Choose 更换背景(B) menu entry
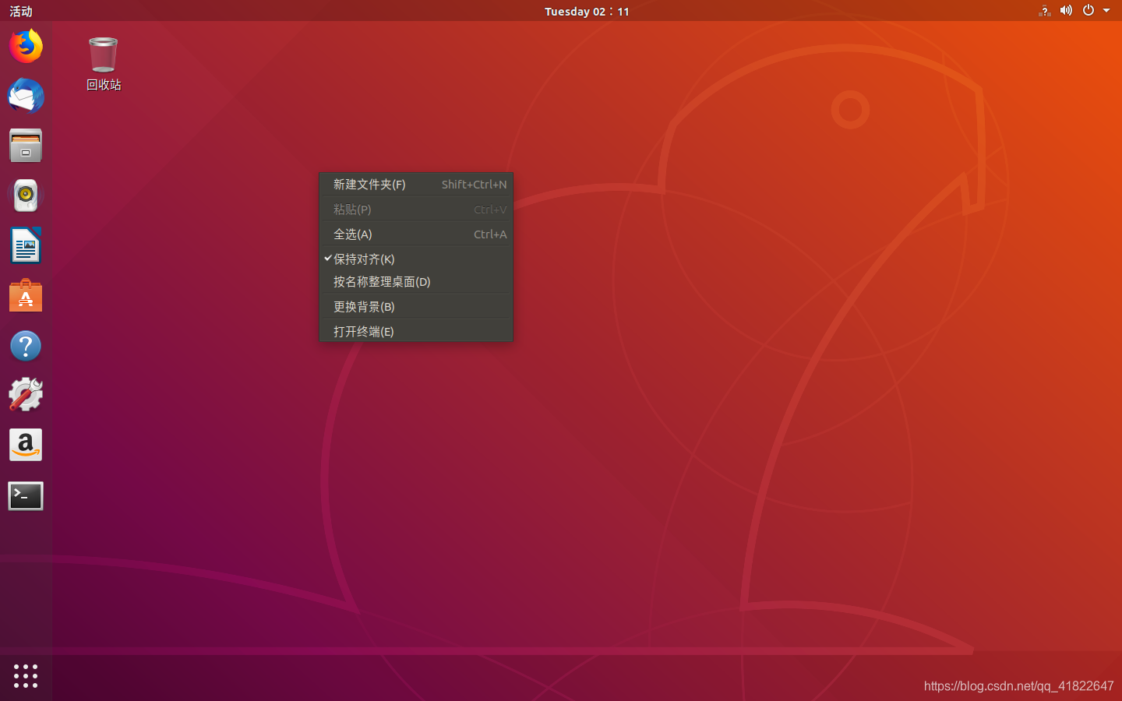 pos(416,307)
